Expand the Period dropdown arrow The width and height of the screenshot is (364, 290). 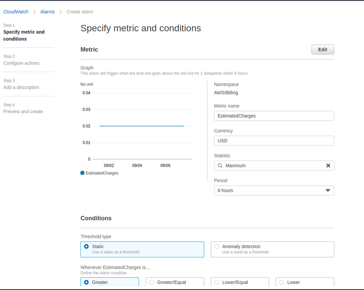point(328,191)
